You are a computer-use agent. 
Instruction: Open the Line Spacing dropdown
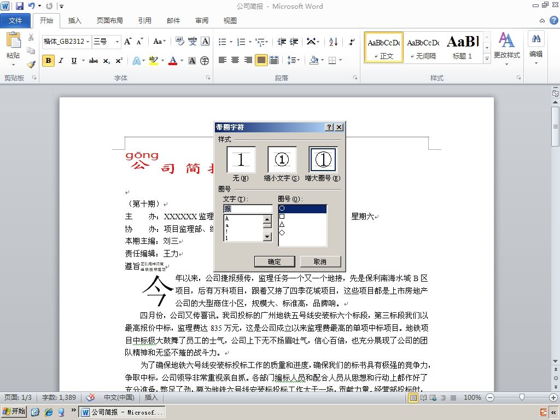coord(294,60)
